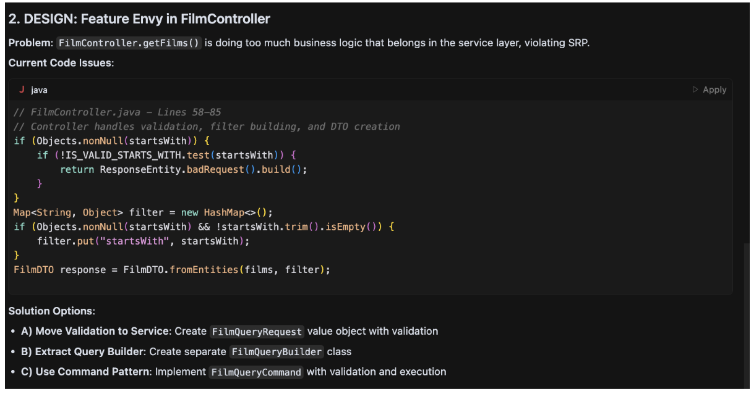Click the play triangle icon beside Apply
751x394 pixels.
695,90
